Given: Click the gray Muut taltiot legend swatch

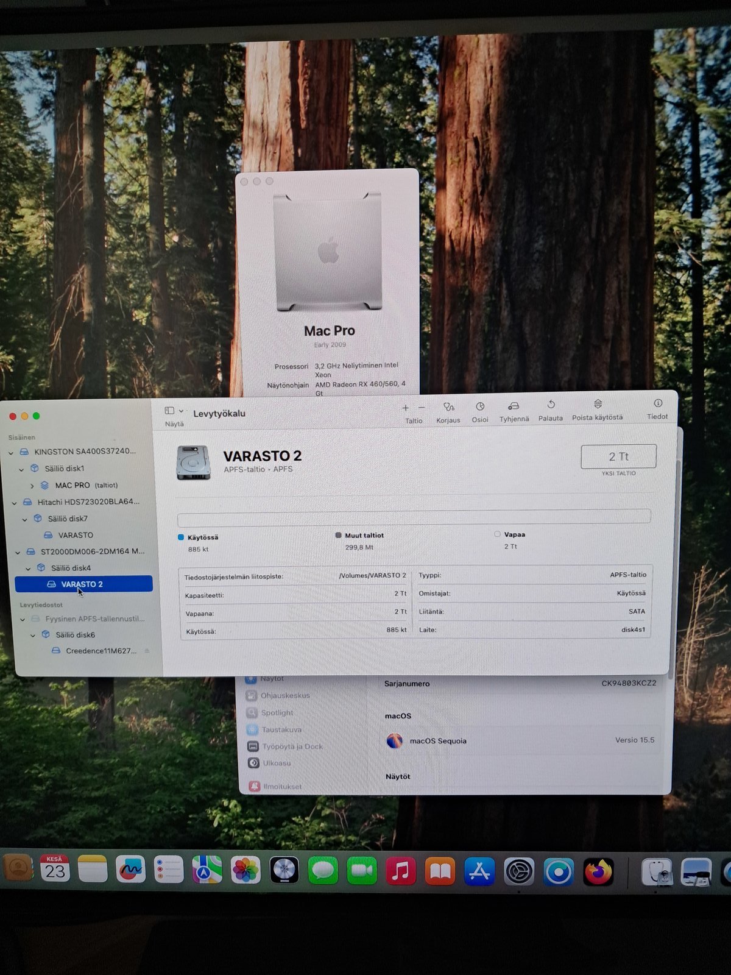Looking at the screenshot, I should pos(338,535).
